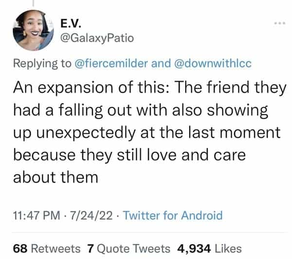The image size is (292, 259).
Task: View the 68 Retweets list
Action: [x=47, y=248]
